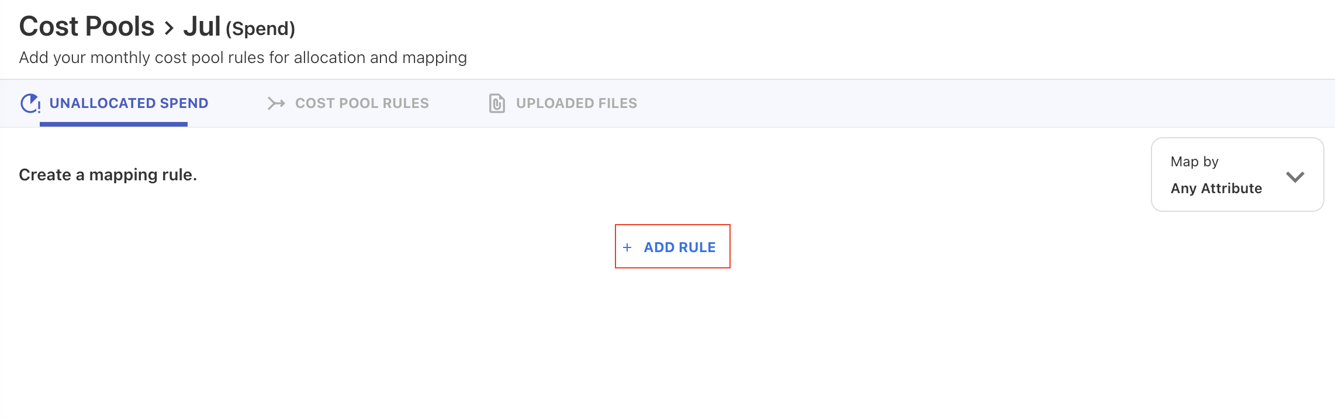Click the Unallocated Spend pie chart icon

point(30,103)
